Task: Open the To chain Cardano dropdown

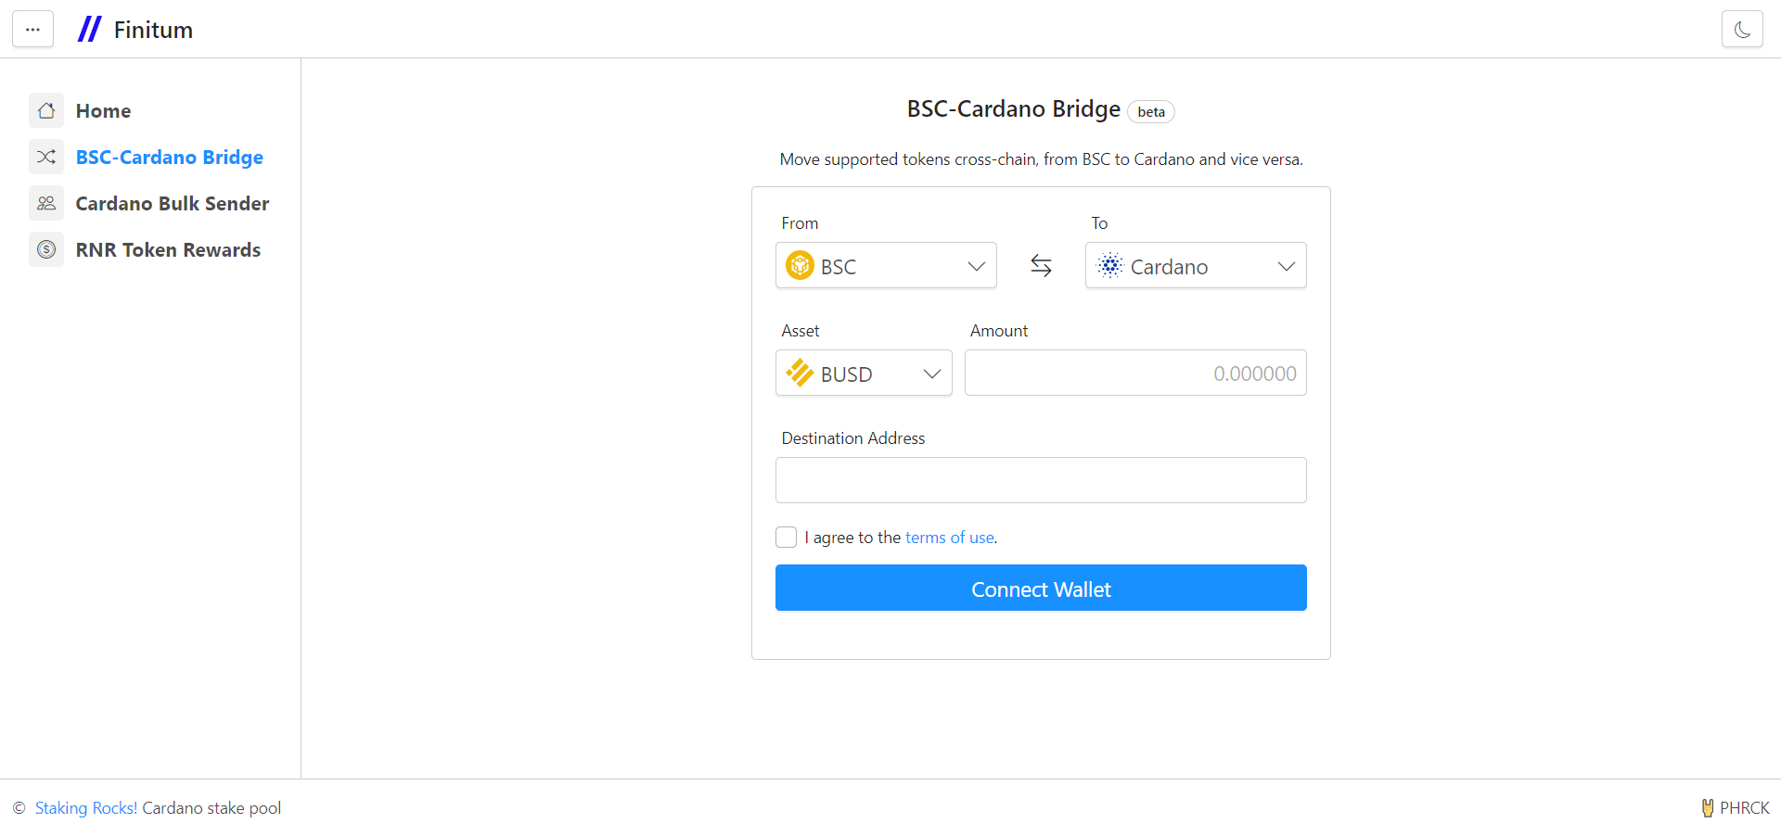Action: pos(1196,265)
